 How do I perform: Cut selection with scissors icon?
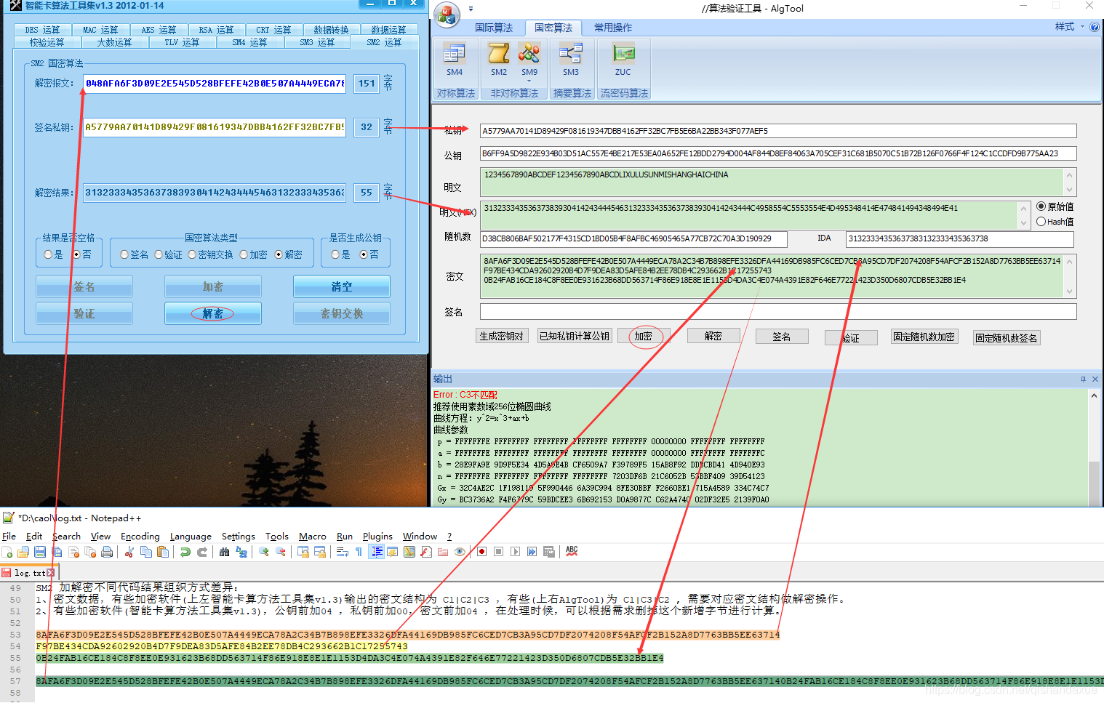point(129,553)
